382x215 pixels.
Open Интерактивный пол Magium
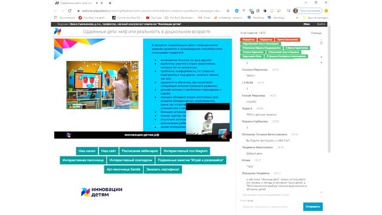186,151
